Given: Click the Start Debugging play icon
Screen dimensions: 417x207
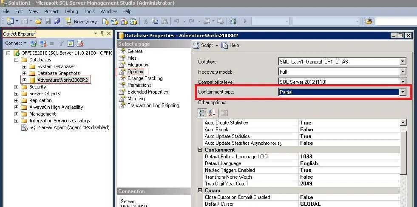Looking at the screenshot, I should pyautogui.click(x=245, y=22).
